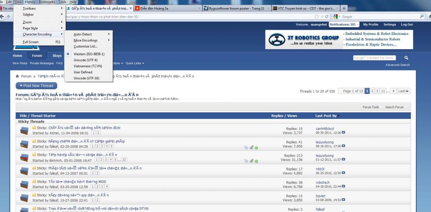Click the Log Out link
This screenshot has height=212, width=431.
[x=407, y=24]
